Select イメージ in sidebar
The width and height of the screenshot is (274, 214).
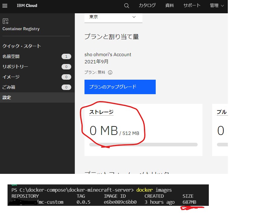click(x=37, y=77)
